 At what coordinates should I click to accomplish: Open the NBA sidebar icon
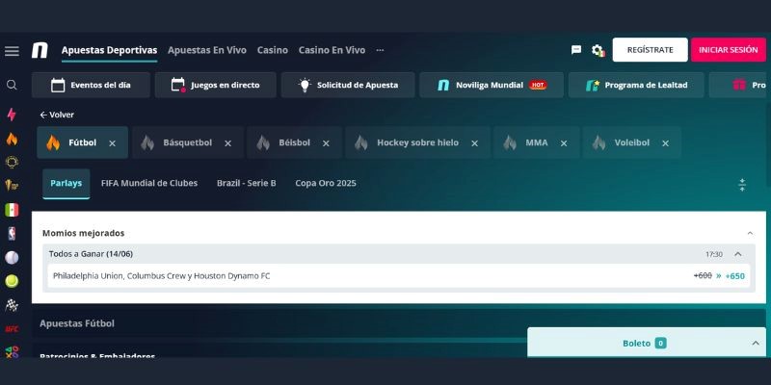pyautogui.click(x=12, y=233)
